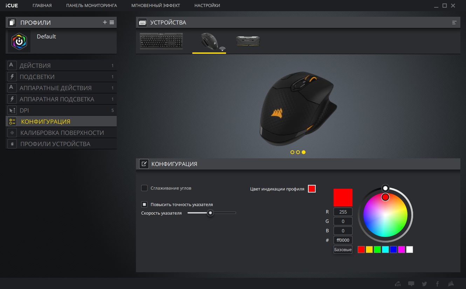Open КАЛИБРОВКА ПОВЕРХНОСТИ section
This screenshot has width=466, height=289.
(61, 133)
